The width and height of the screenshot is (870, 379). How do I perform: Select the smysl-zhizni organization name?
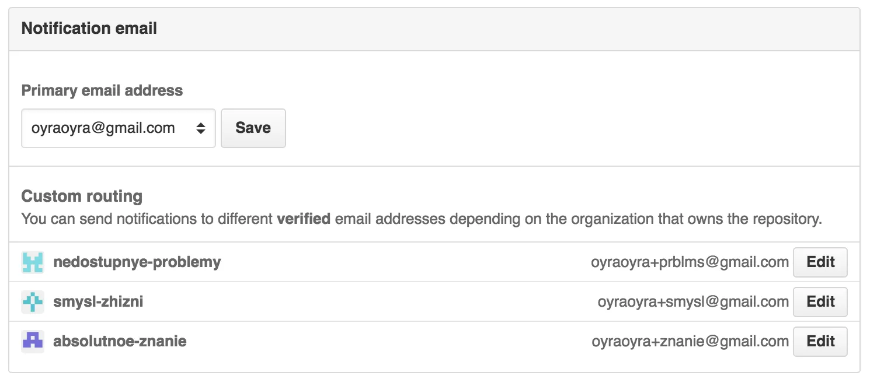[98, 302]
